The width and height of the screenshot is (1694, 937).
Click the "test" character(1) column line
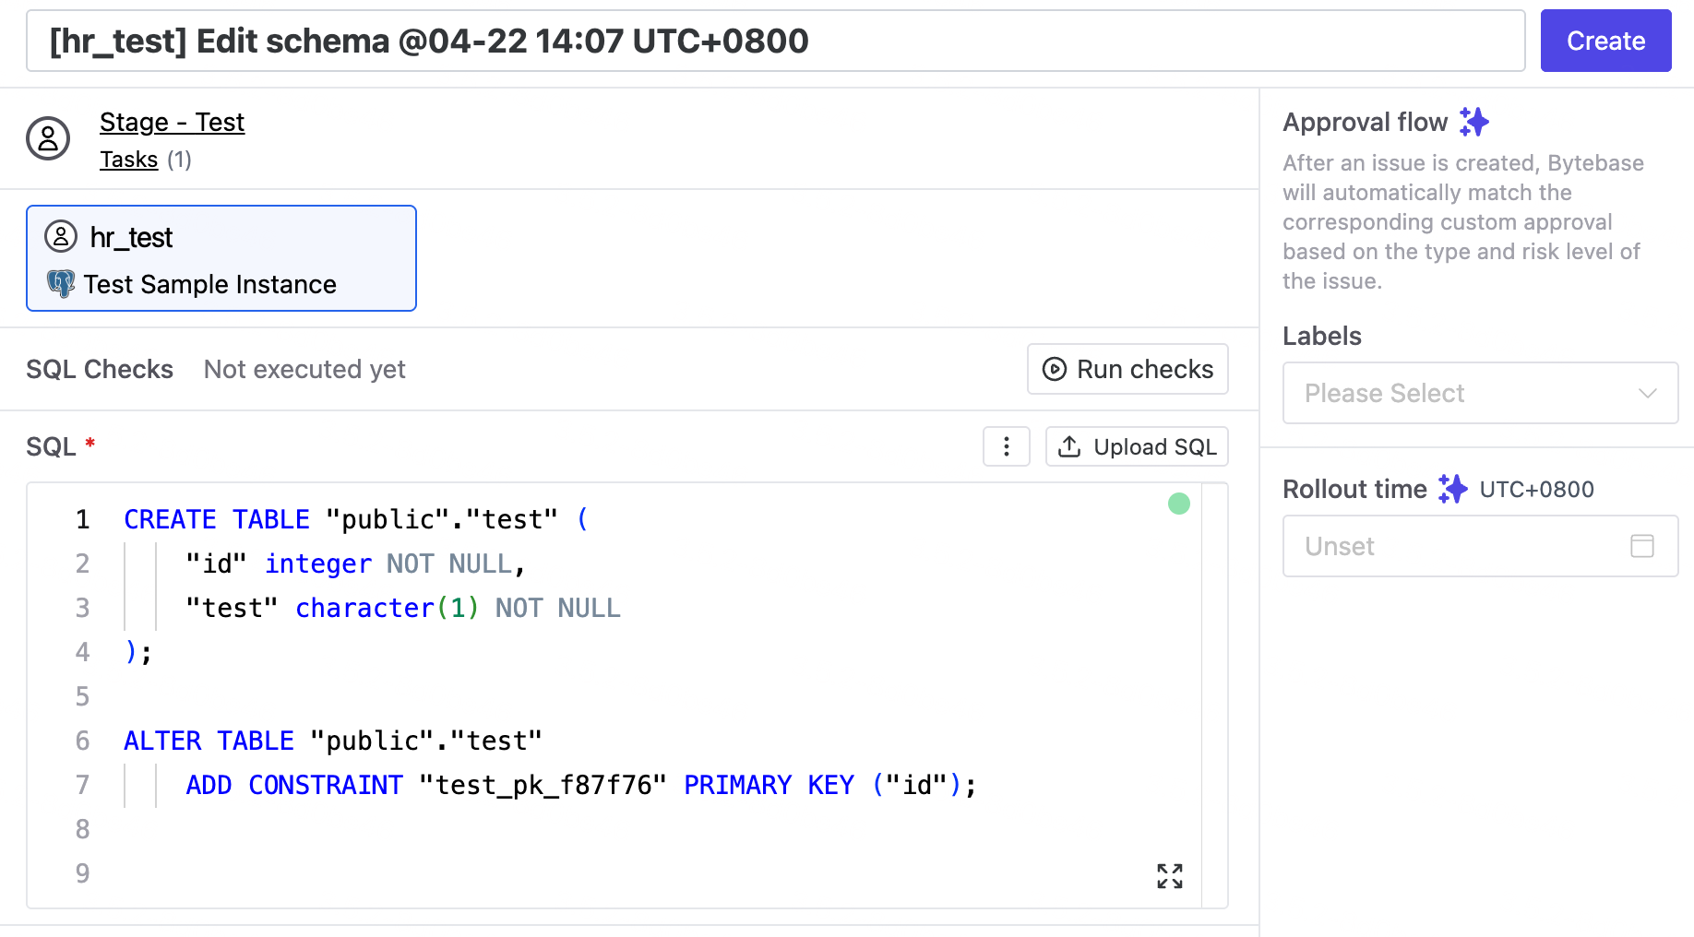pyautogui.click(x=403, y=608)
